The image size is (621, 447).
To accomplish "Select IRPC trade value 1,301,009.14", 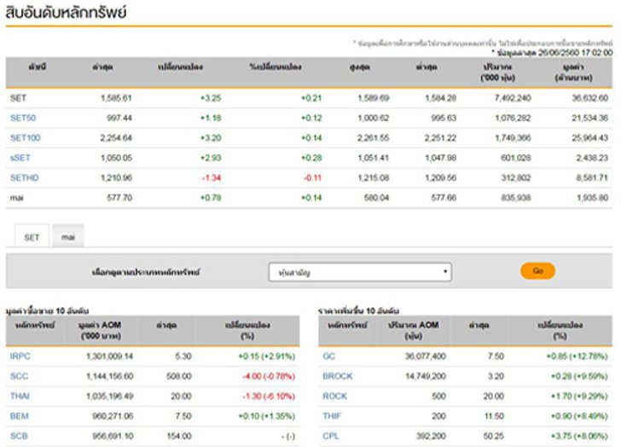I will [x=110, y=356].
